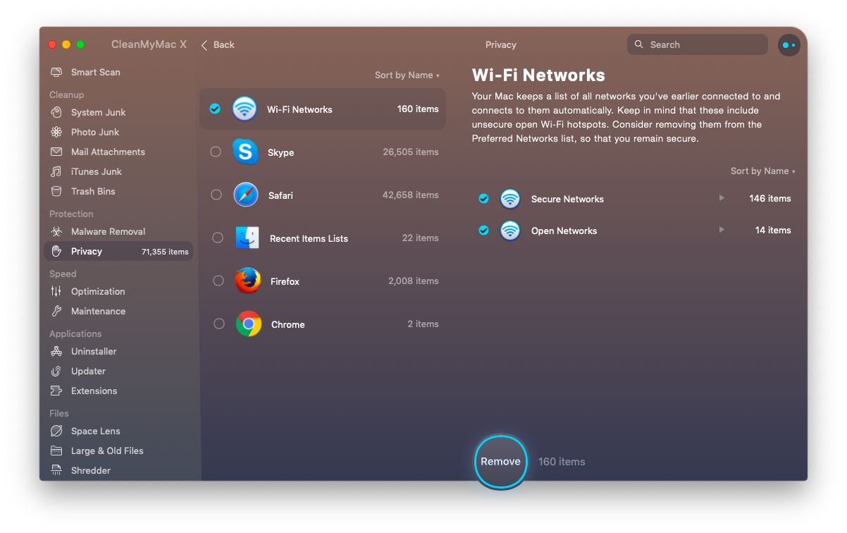Click the Updater circular arrow icon

pyautogui.click(x=56, y=371)
